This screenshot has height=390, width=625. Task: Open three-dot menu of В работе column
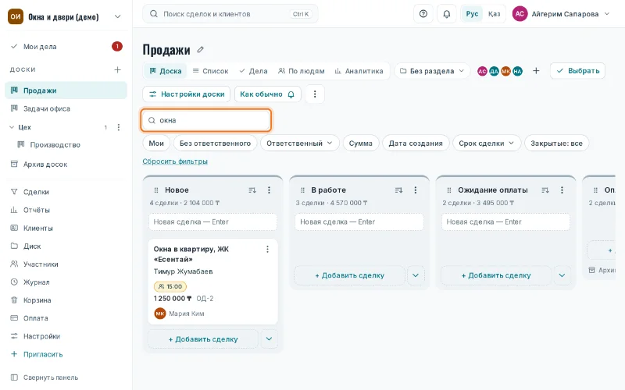pos(416,190)
